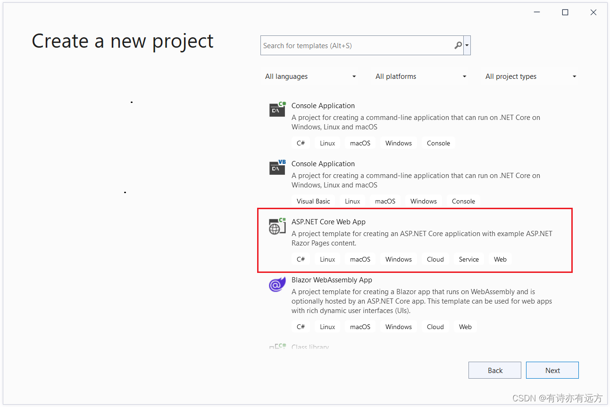Select the ASP.NET Core Web App title
The image size is (610, 407).
[x=328, y=222]
